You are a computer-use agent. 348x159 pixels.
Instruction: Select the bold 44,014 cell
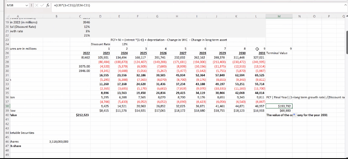pyautogui.click(x=256, y=93)
